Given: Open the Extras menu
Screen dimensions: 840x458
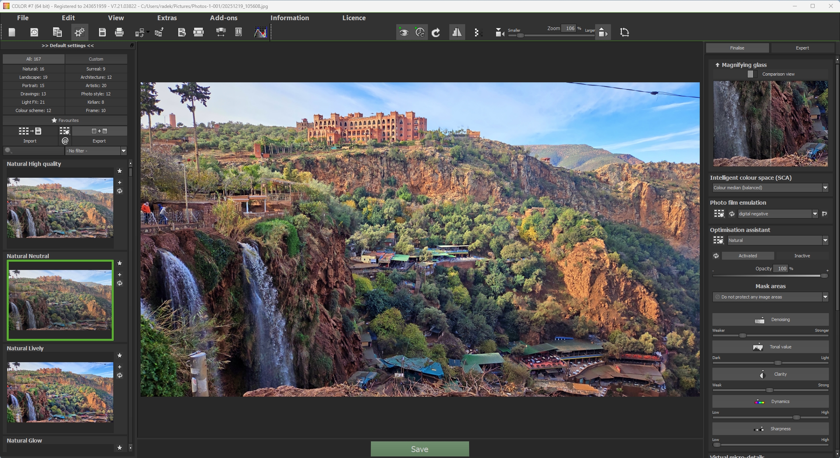Looking at the screenshot, I should pyautogui.click(x=167, y=18).
